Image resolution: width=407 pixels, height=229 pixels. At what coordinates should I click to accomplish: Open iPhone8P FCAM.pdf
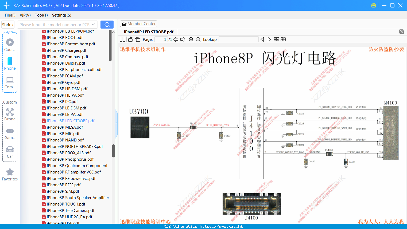tap(65, 76)
